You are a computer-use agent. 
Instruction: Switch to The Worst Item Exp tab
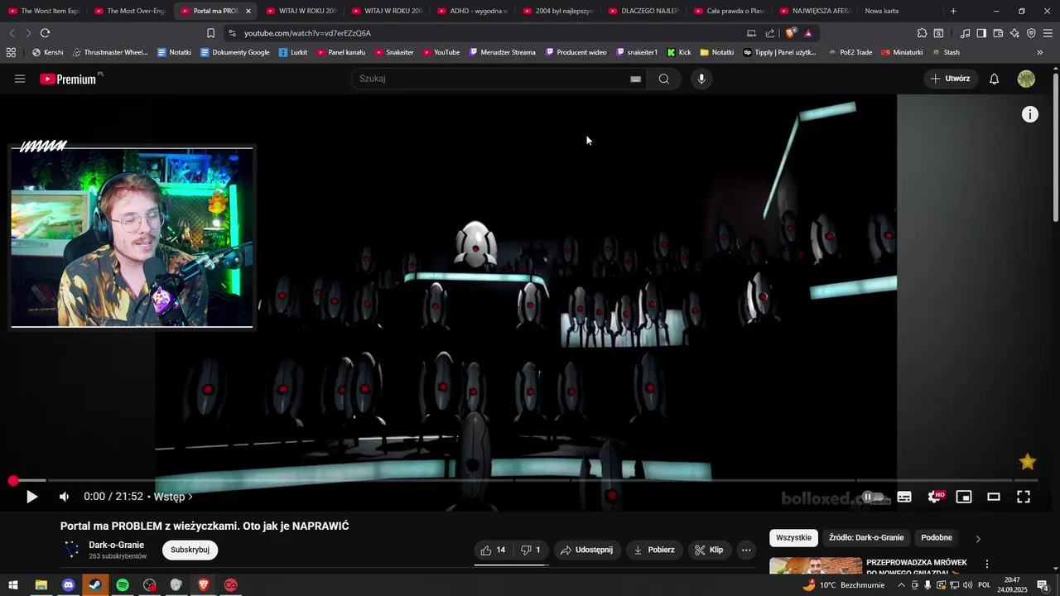[x=45, y=11]
